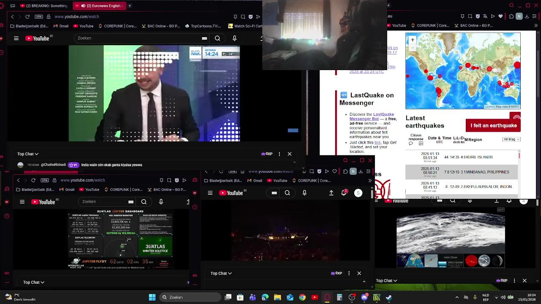Screen dimensions: 541x304
Task: Open chat options menu in Euronews chat
Action: 279,154
